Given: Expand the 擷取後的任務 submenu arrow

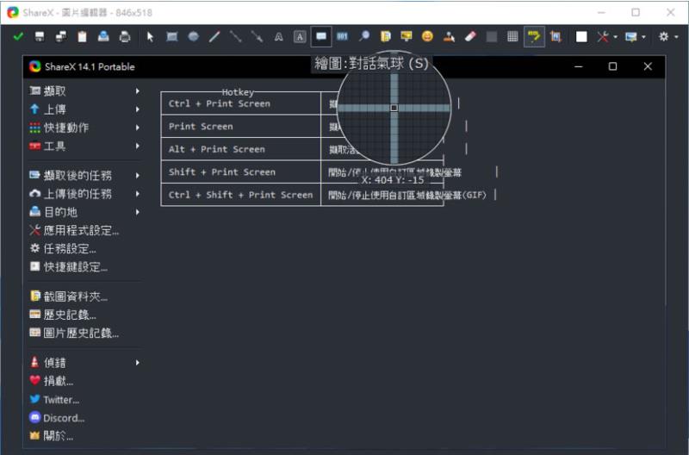Looking at the screenshot, I should click(138, 176).
